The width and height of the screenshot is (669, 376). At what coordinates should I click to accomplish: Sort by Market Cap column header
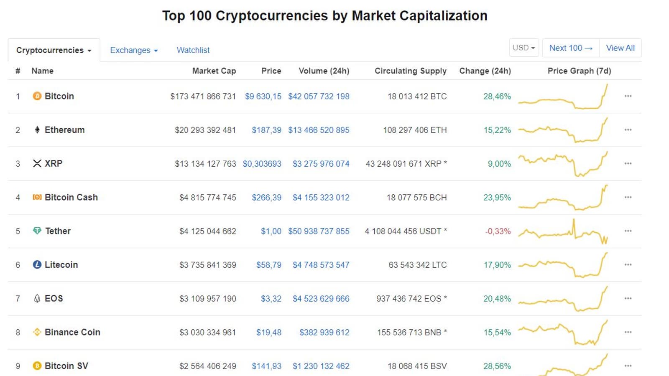point(214,71)
